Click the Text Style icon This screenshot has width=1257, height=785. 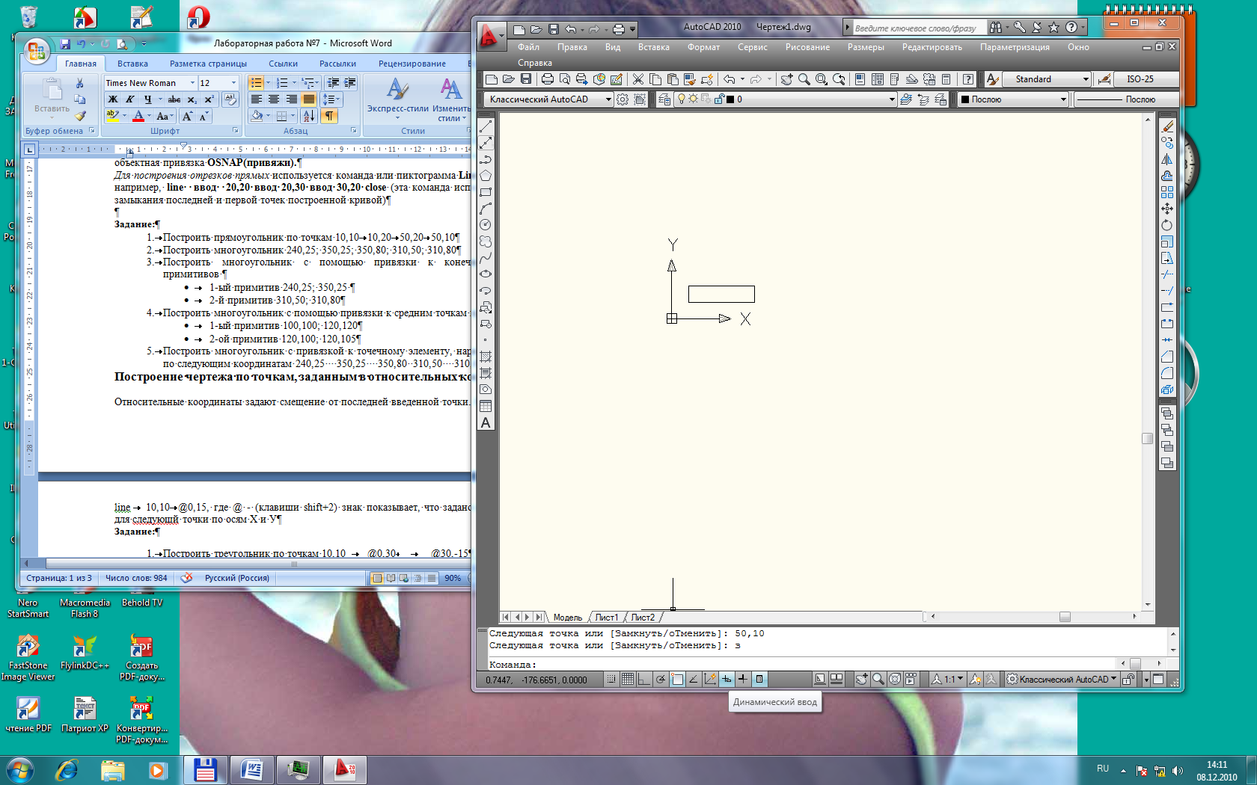click(x=992, y=79)
